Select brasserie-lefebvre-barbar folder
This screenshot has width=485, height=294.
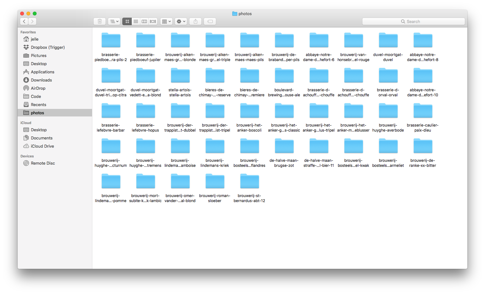pyautogui.click(x=111, y=111)
